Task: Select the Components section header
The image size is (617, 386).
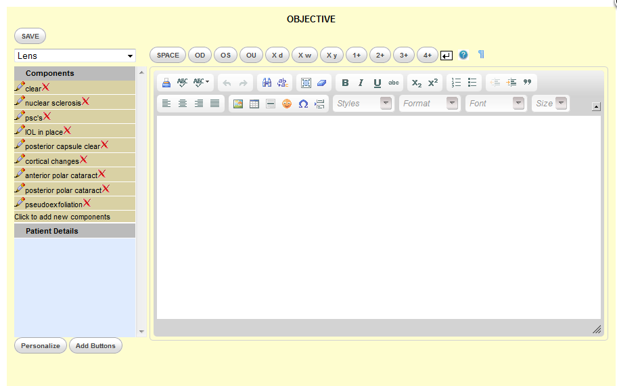Action: coord(50,73)
